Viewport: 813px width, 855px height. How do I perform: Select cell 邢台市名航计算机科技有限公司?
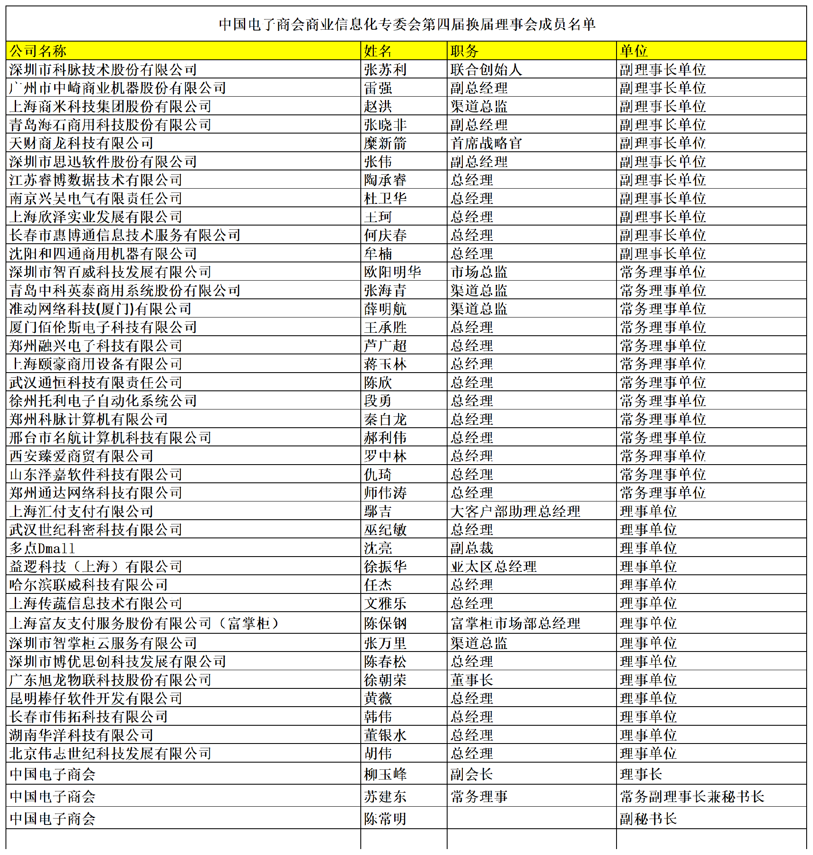tap(183, 438)
